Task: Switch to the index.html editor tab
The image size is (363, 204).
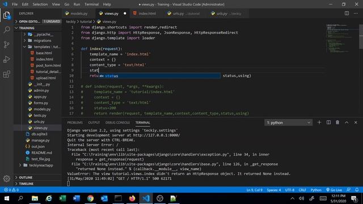Action: 147,14
